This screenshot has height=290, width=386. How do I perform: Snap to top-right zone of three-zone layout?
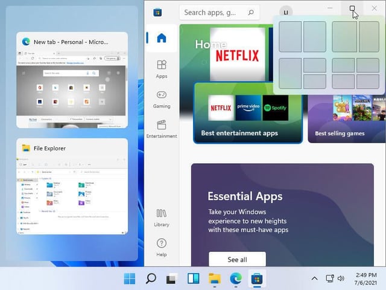point(315,65)
